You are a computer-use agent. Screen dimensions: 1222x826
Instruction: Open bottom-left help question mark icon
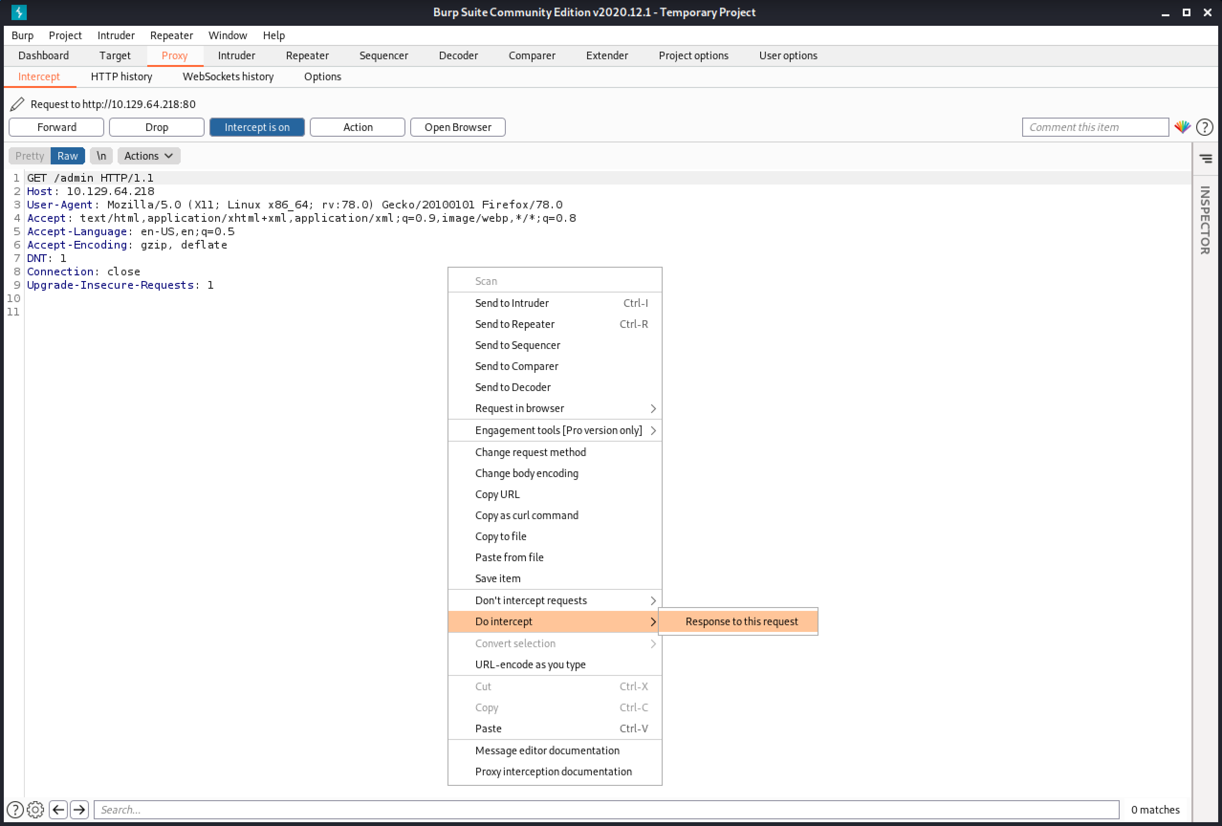(15, 810)
